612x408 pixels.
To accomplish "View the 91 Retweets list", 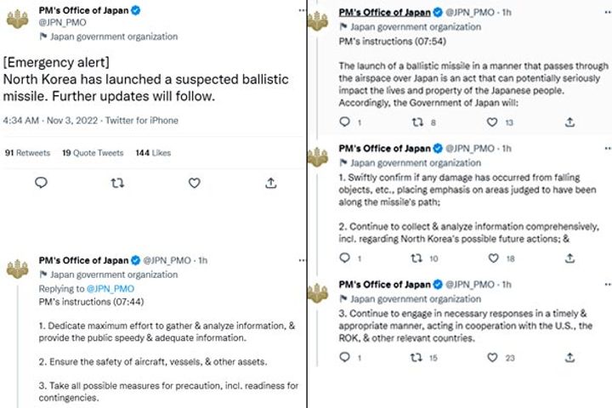I will pos(27,153).
